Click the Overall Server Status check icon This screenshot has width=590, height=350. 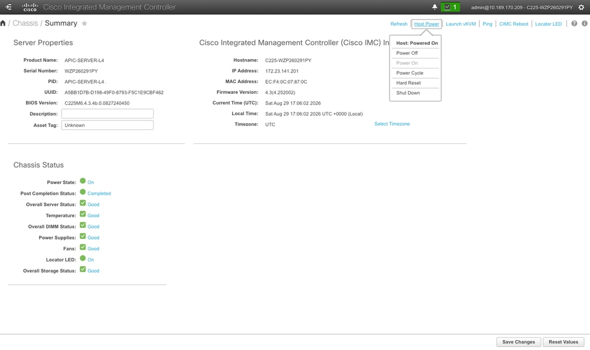(83, 203)
